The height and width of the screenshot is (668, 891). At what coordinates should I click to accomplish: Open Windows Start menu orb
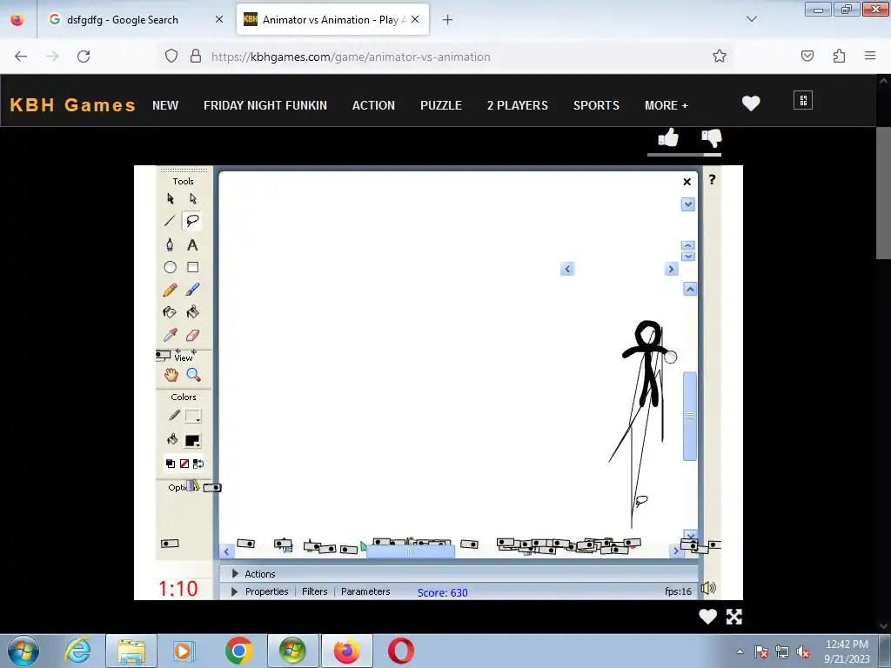pyautogui.click(x=23, y=651)
